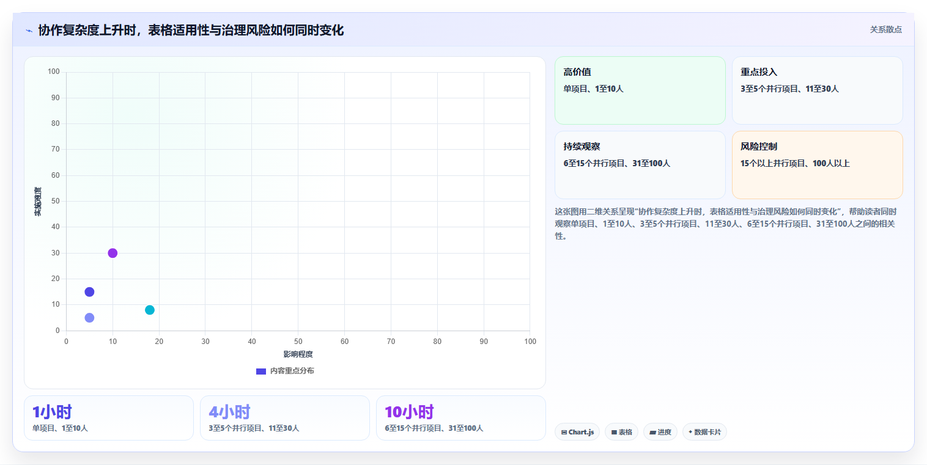The width and height of the screenshot is (927, 465).
Task: Click the 表格 chip icon
Action: [614, 433]
